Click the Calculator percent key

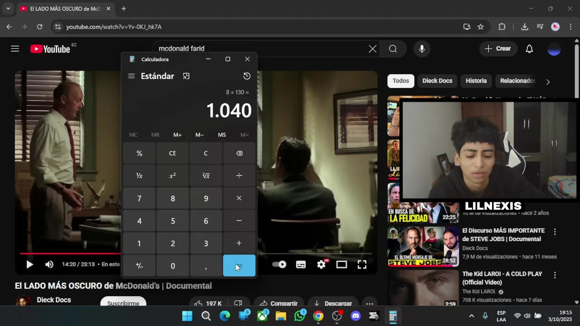click(x=139, y=153)
